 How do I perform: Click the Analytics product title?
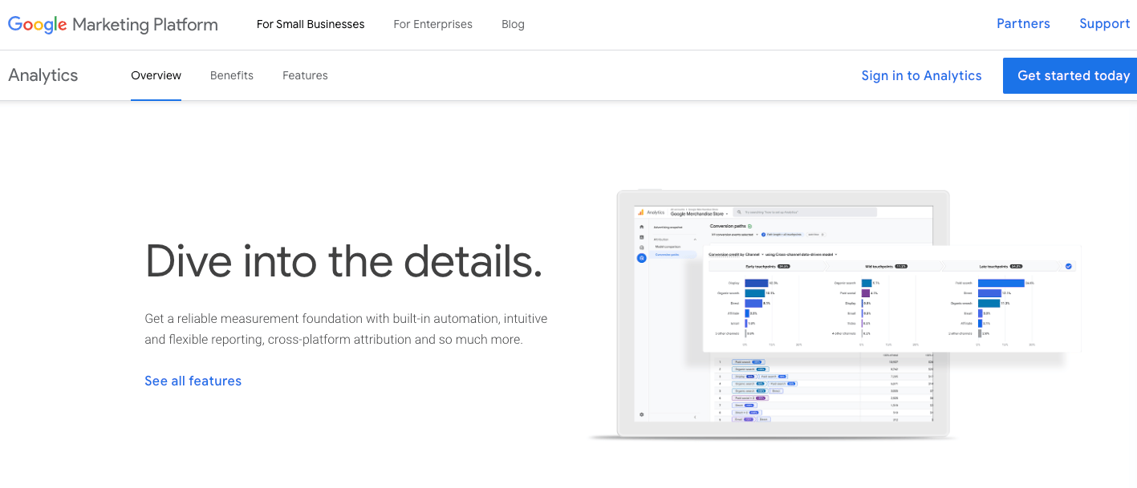(x=43, y=75)
